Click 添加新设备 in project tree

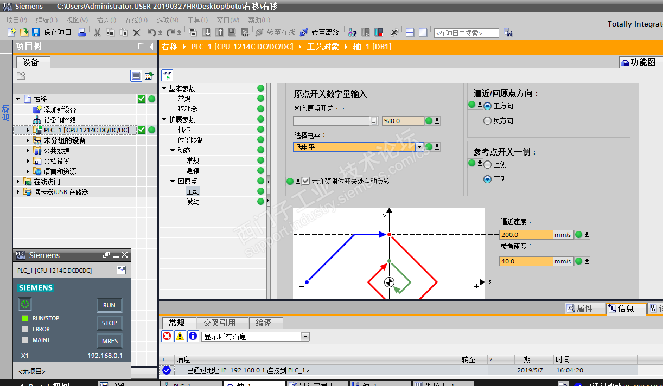point(60,110)
